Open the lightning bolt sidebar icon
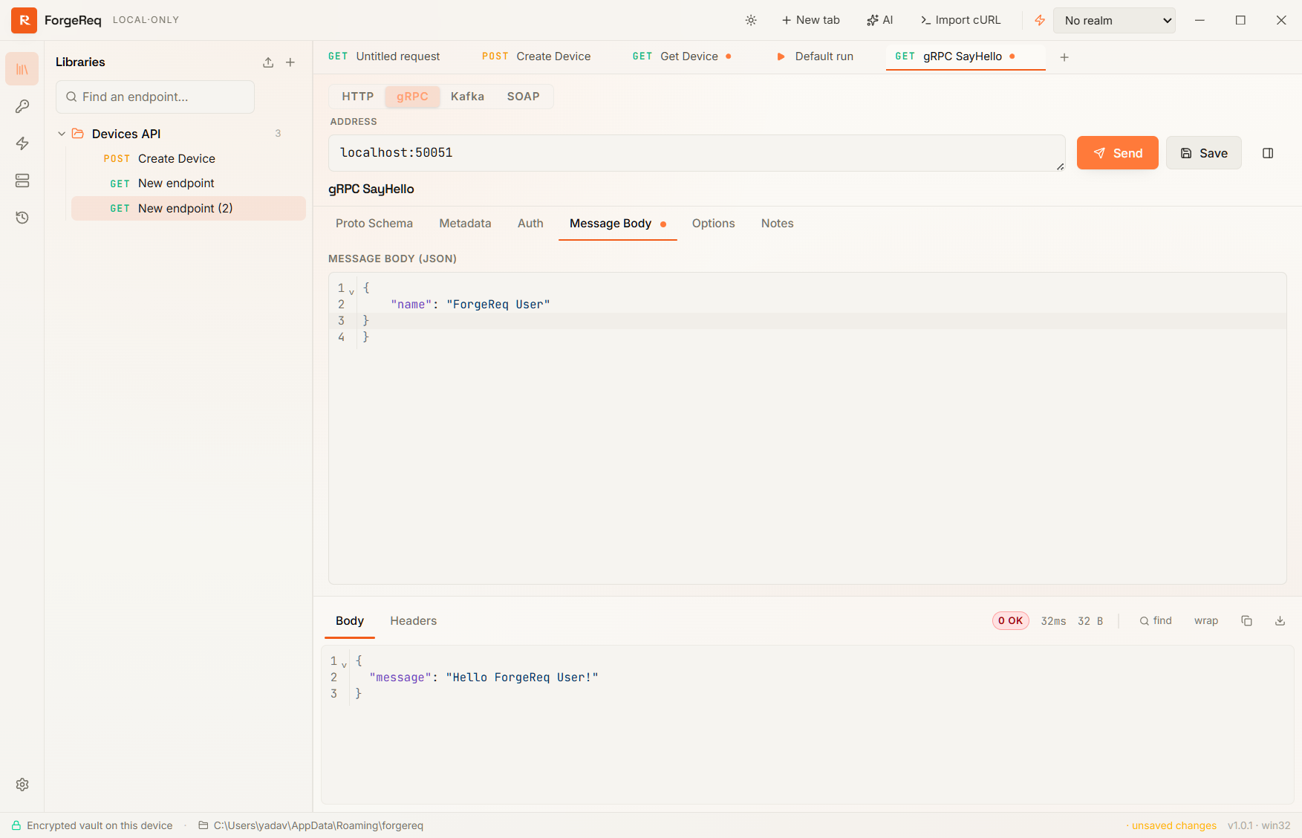This screenshot has width=1302, height=838. coord(22,143)
